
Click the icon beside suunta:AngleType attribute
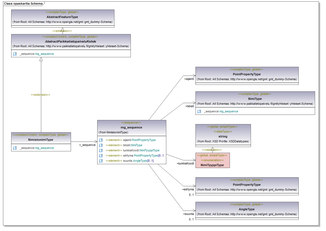[x=101, y=161]
